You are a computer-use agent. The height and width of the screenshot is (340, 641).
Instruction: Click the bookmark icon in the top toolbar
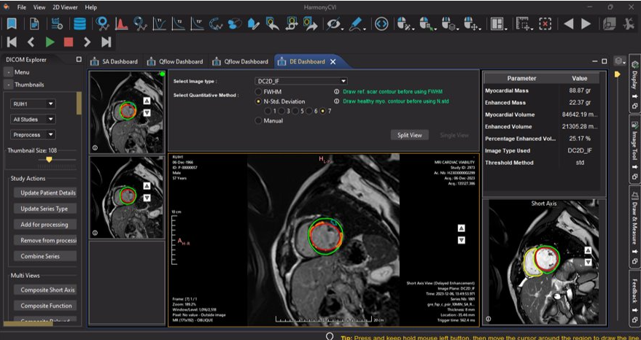click(x=12, y=24)
